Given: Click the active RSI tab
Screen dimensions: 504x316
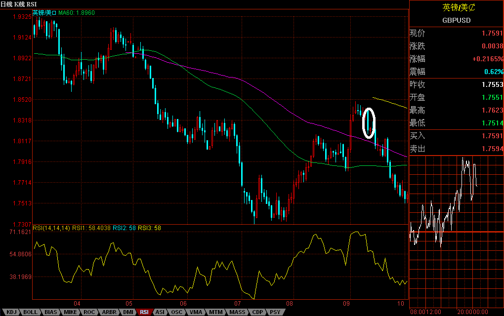Looking at the screenshot, I should coord(144,312).
